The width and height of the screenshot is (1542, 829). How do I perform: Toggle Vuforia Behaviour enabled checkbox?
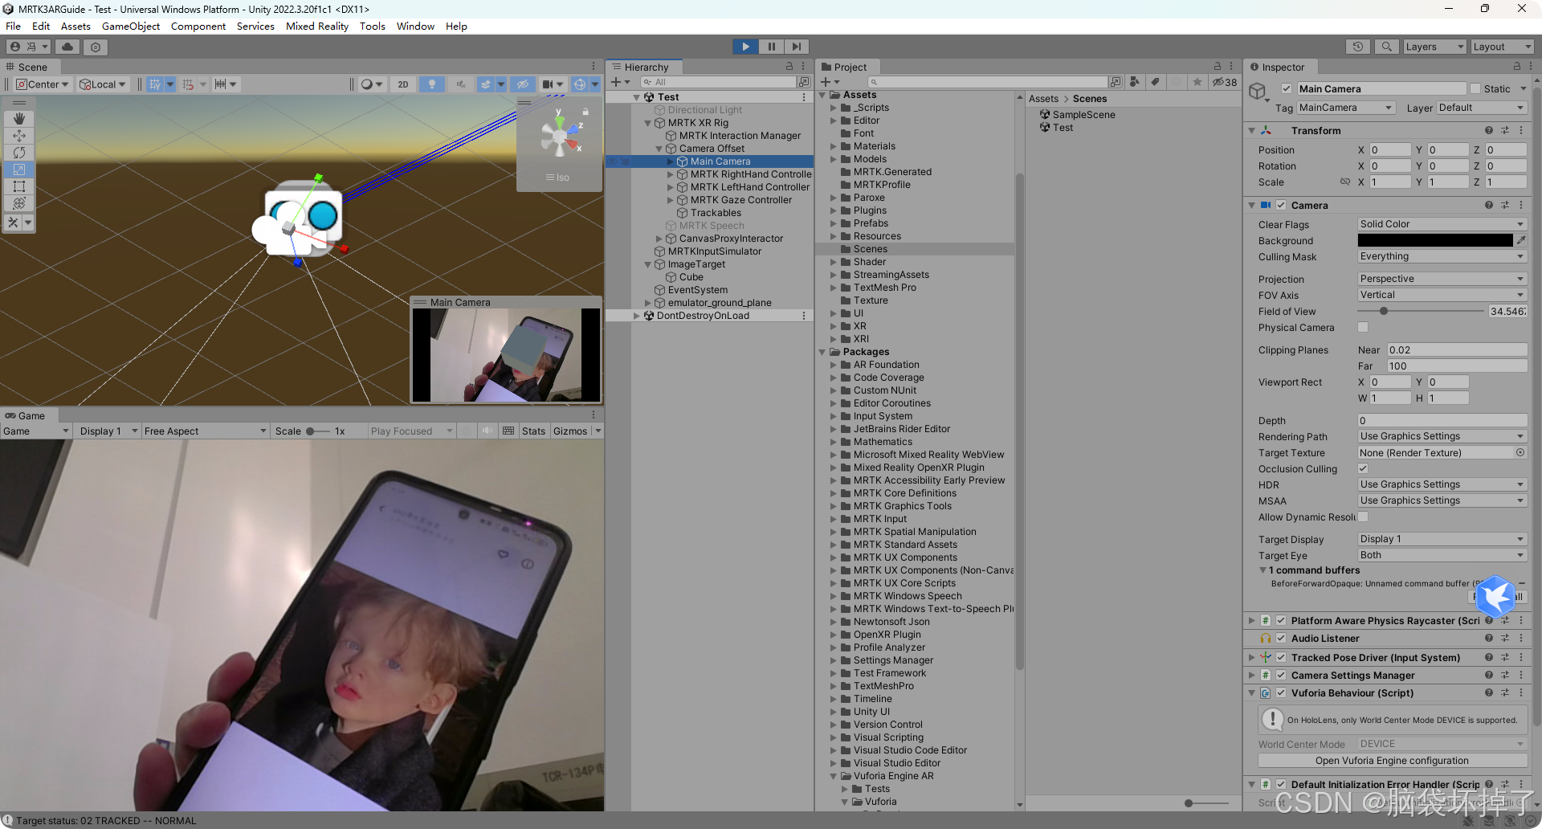1281,693
